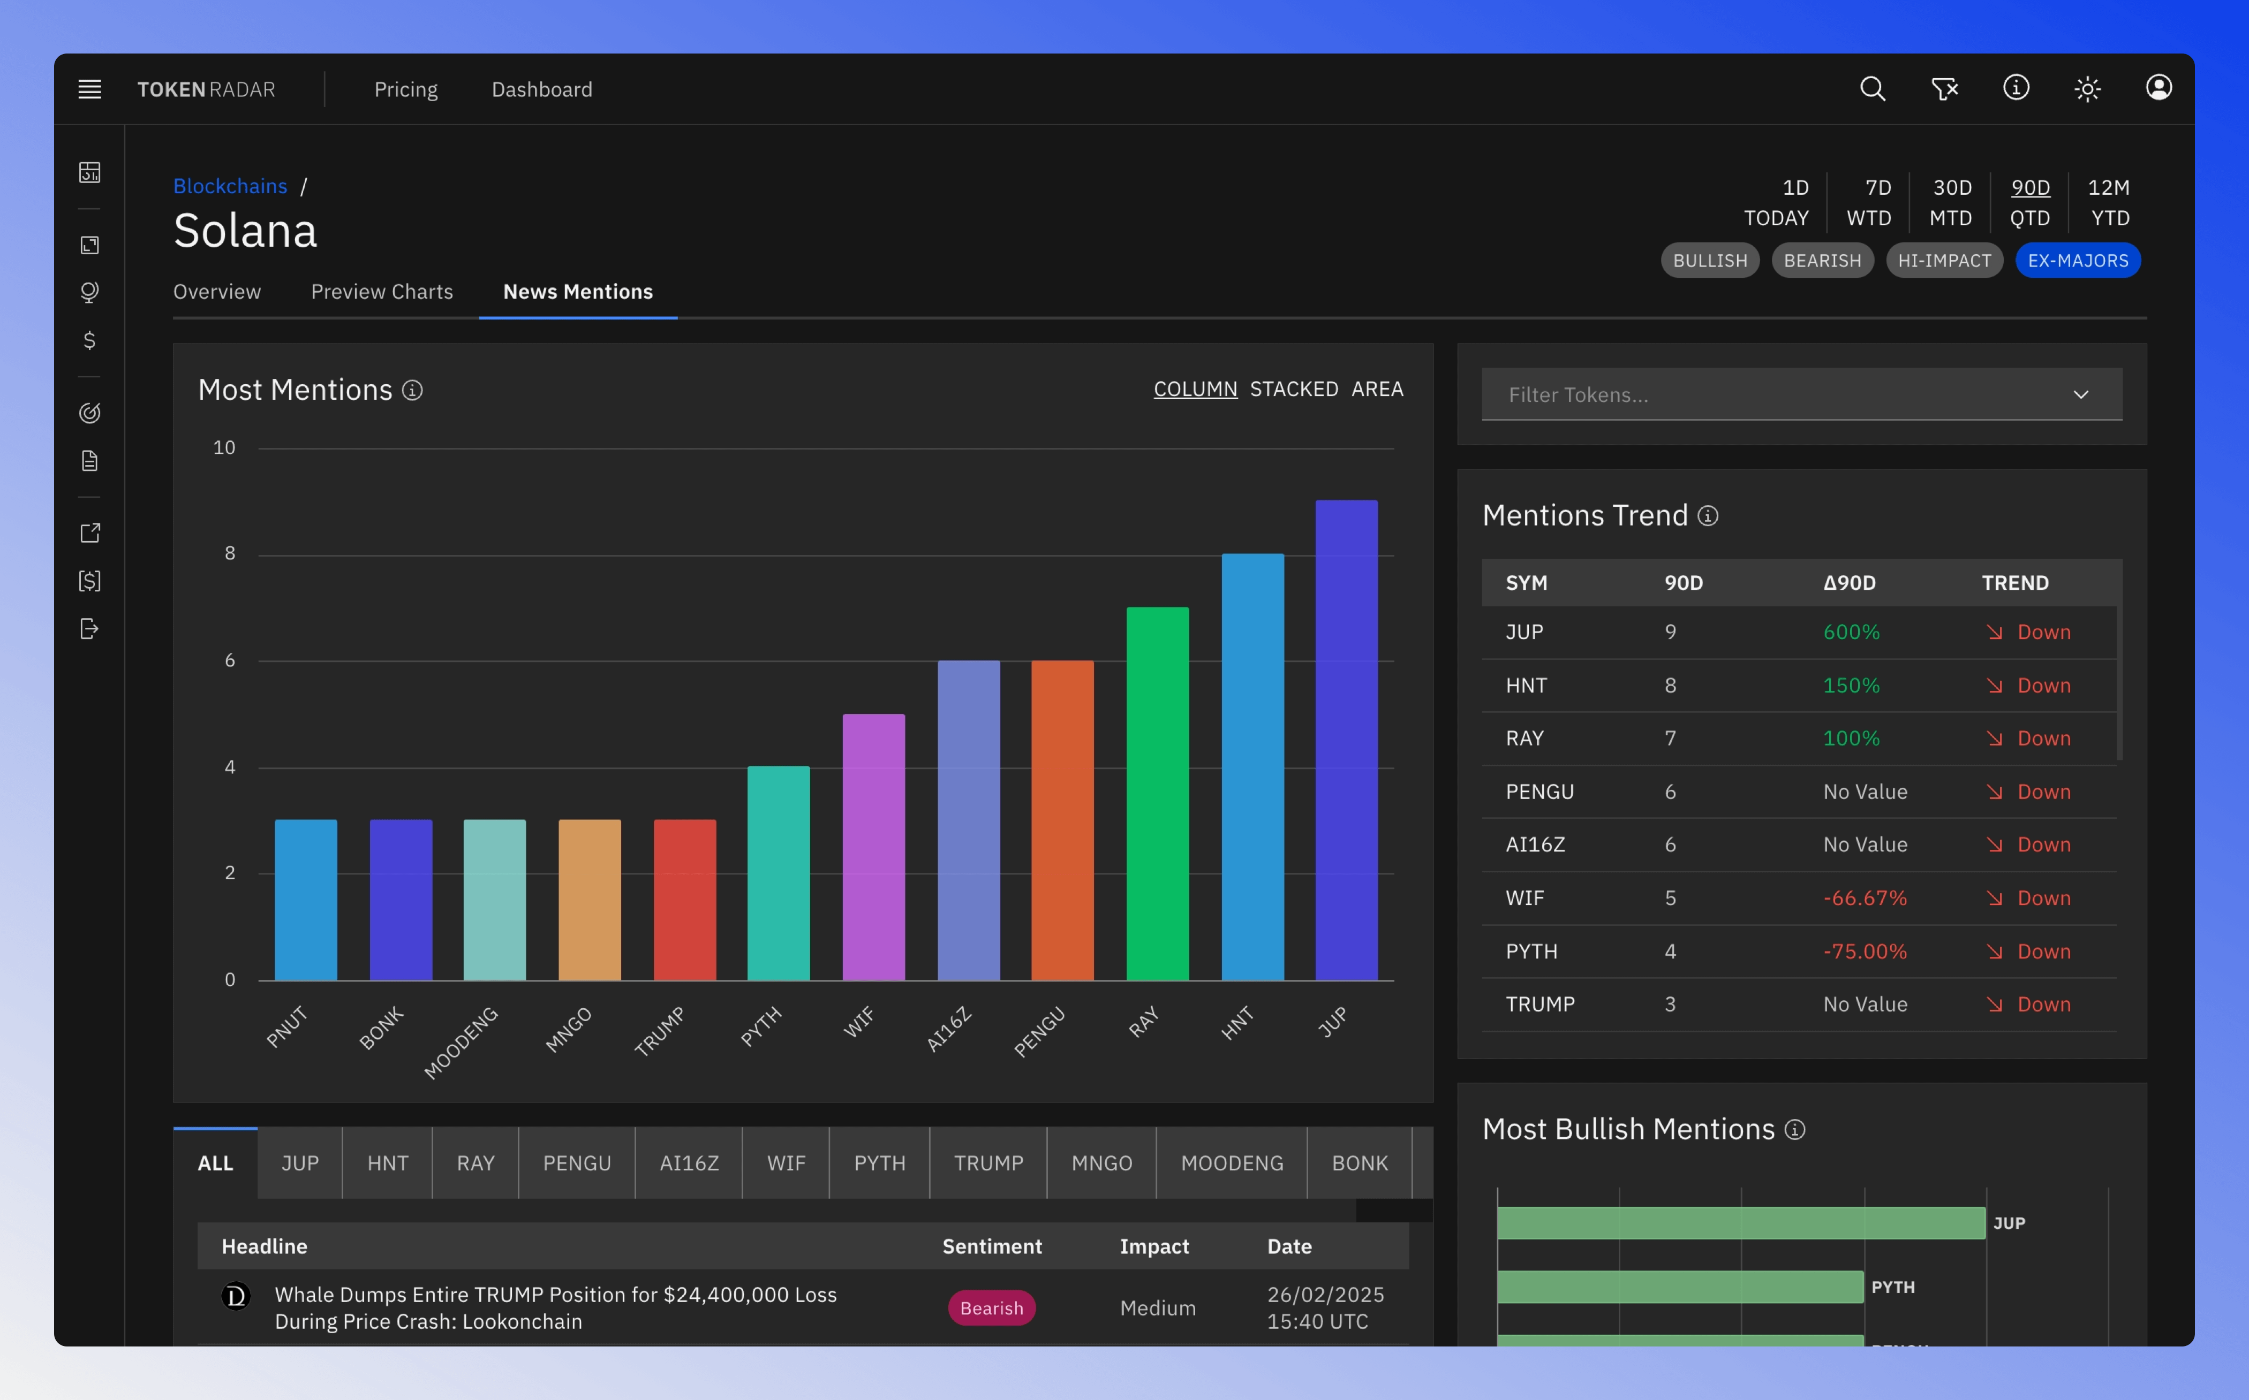Click the external link sidebar icon
The width and height of the screenshot is (2249, 1400).
click(x=89, y=532)
